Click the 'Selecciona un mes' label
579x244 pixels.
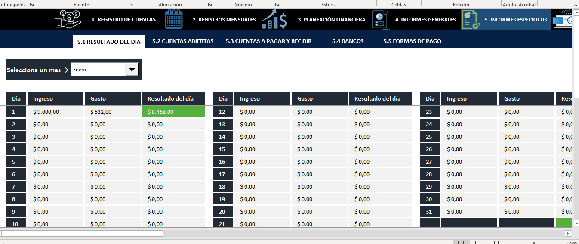(x=37, y=70)
